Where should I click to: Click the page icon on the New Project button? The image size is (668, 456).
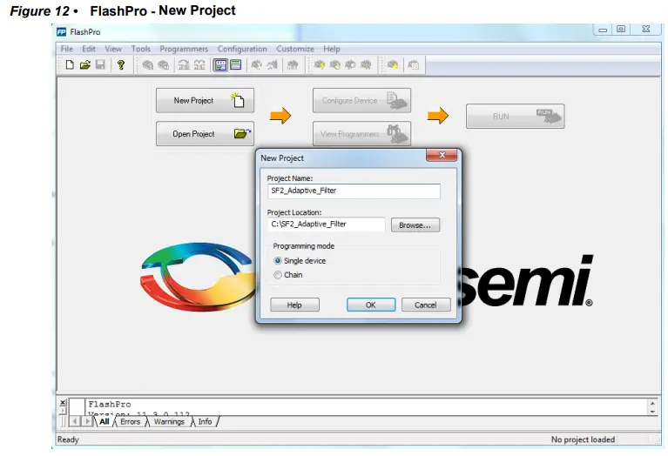click(x=238, y=100)
